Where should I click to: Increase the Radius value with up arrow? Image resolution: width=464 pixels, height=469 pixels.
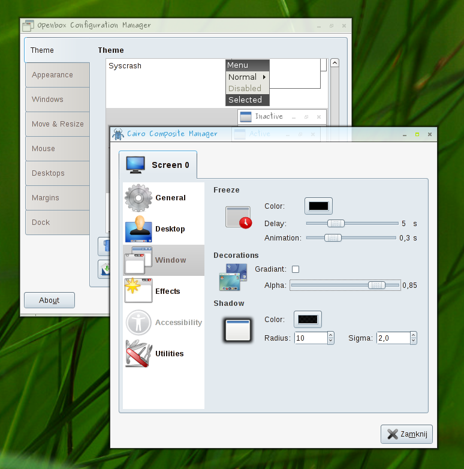[x=331, y=335]
